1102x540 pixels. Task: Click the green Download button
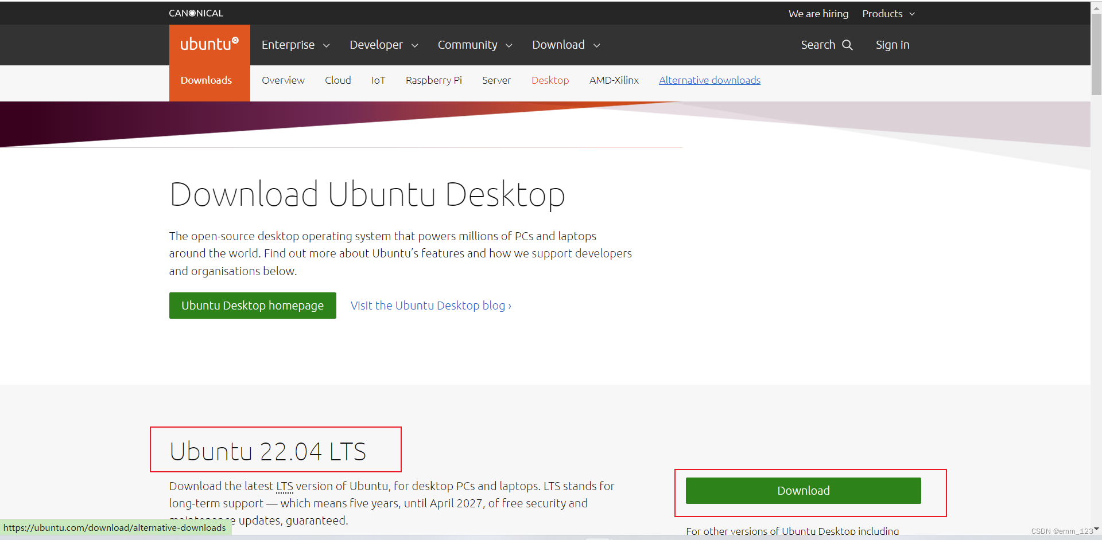(x=804, y=491)
